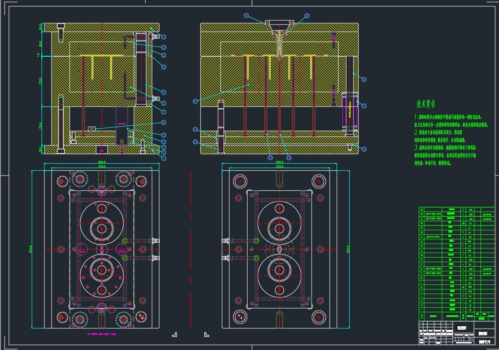Select balloon number 11 in front section view
Image resolution: width=499 pixels, height=350 pixels.
point(164,55)
